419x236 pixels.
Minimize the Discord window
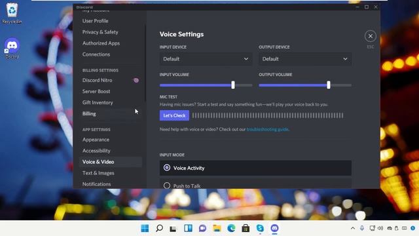click(357, 7)
